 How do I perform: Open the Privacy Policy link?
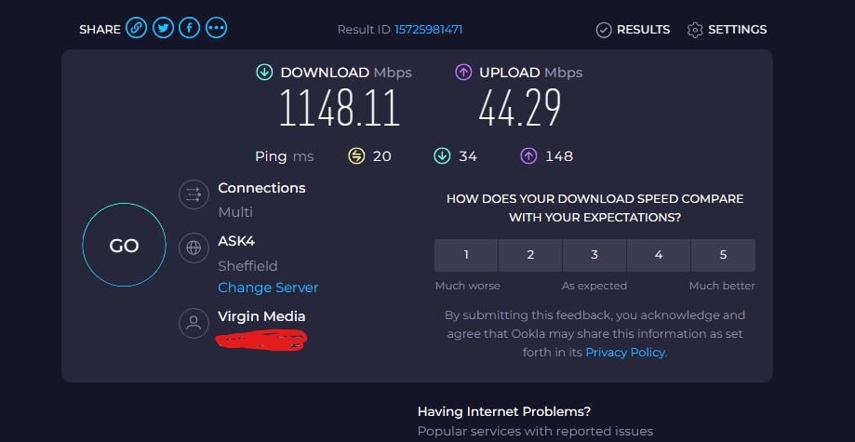(625, 353)
